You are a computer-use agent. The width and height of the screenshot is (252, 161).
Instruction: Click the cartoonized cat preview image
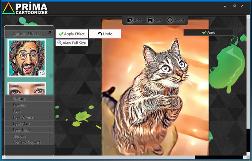pos(155,90)
